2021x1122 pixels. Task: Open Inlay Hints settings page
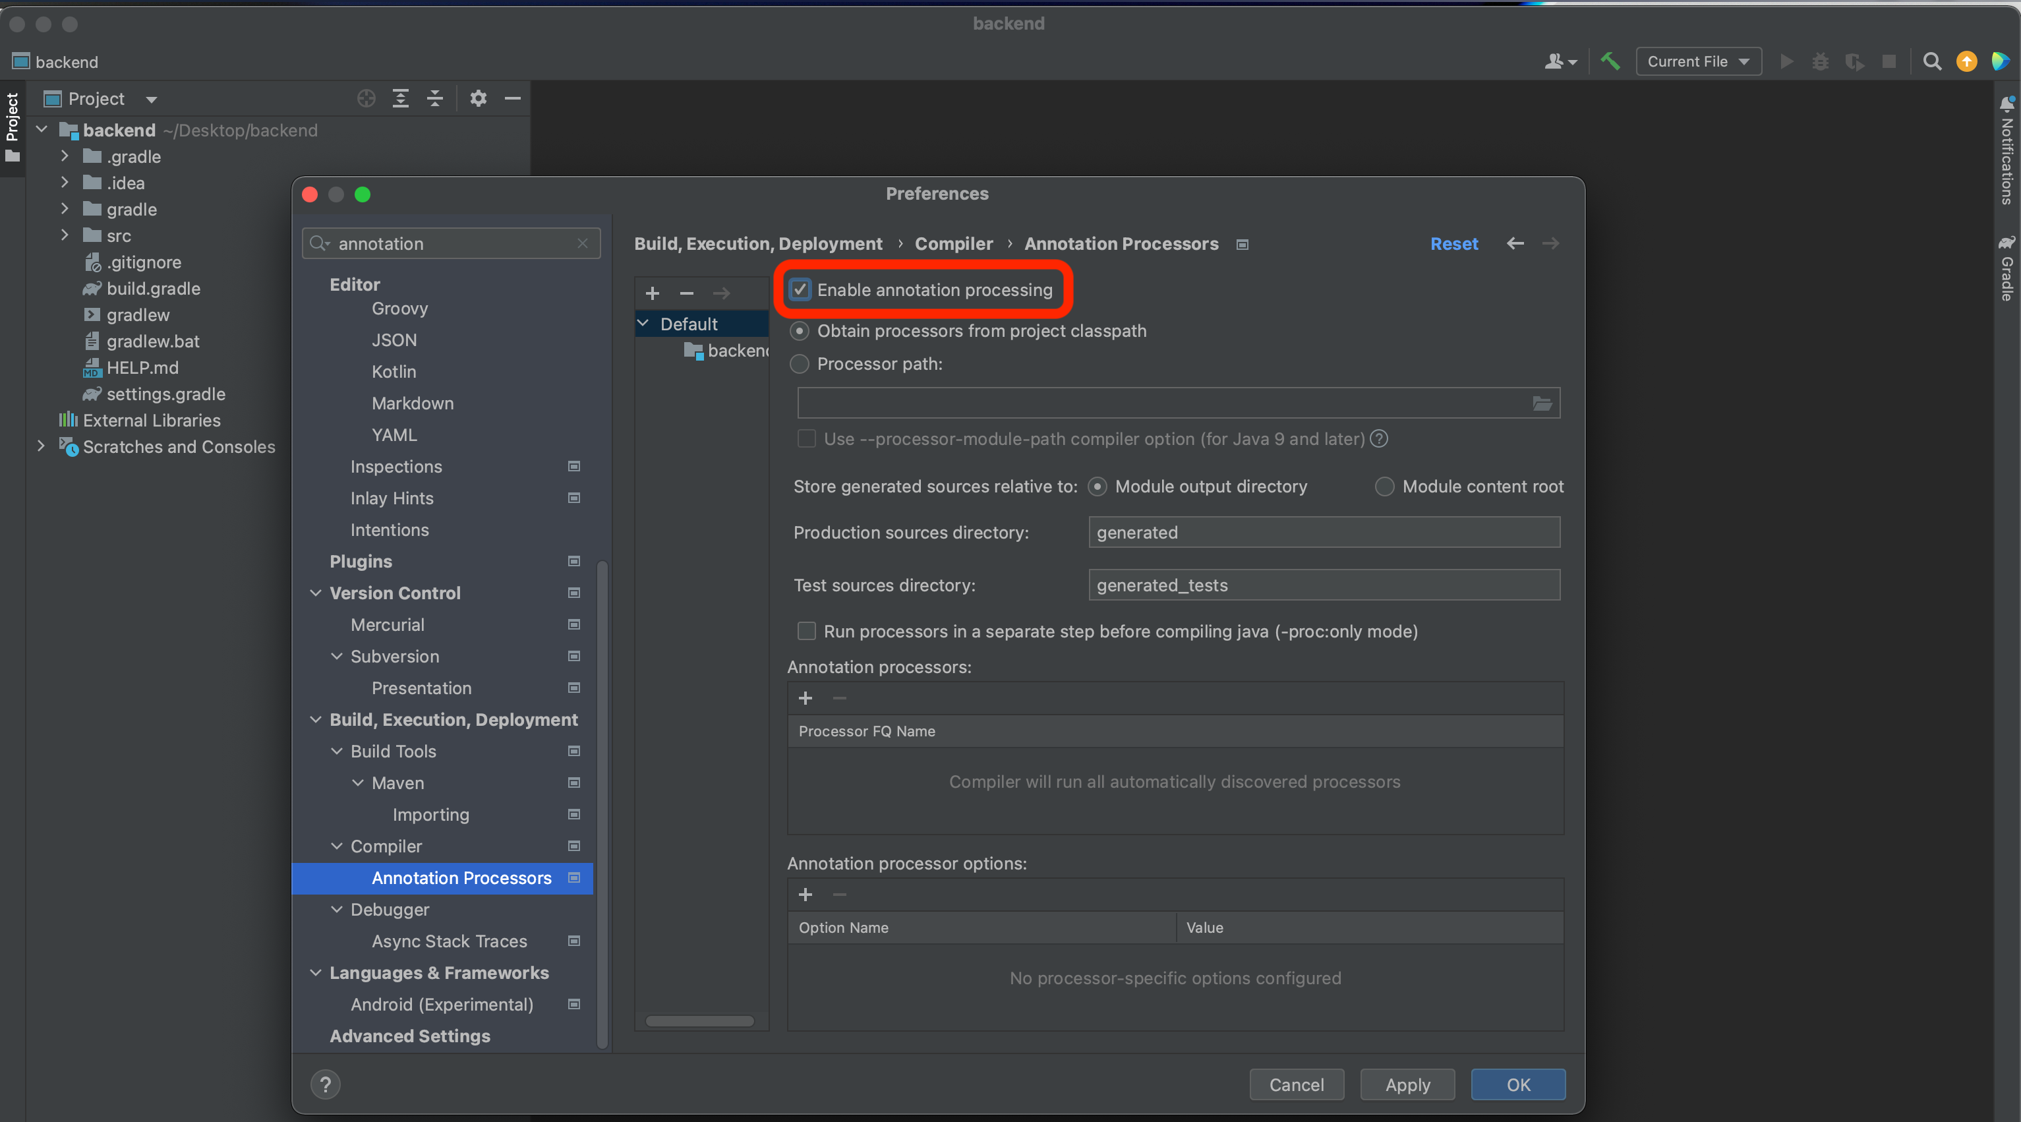point(392,498)
